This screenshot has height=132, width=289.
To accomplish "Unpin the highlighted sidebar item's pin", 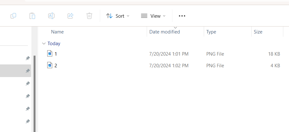I will [28, 71].
